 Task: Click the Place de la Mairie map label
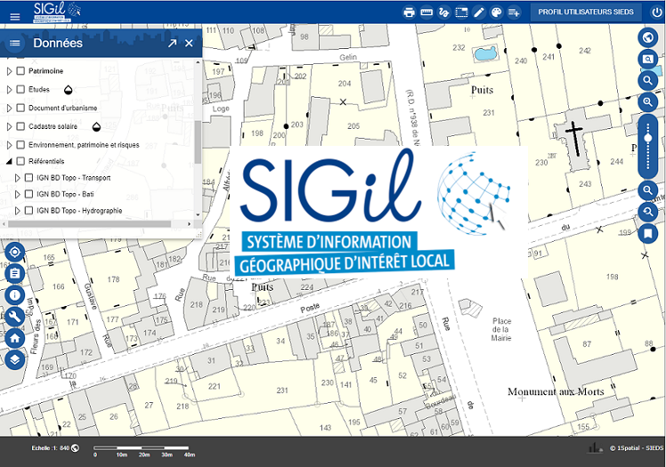coord(501,330)
